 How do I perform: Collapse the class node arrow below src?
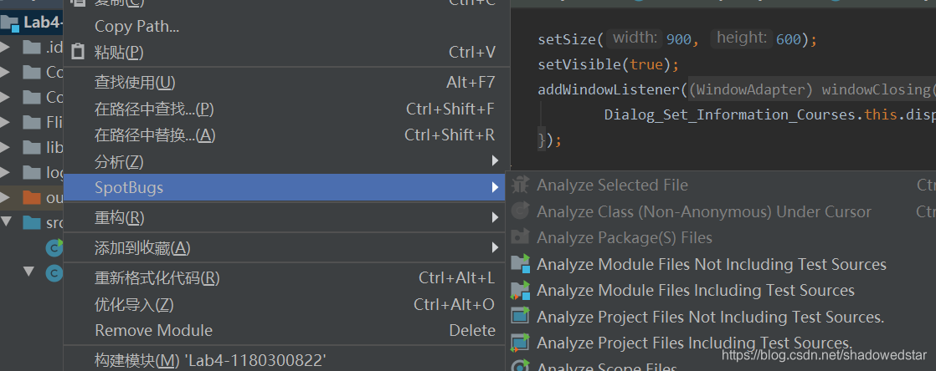coord(29,272)
